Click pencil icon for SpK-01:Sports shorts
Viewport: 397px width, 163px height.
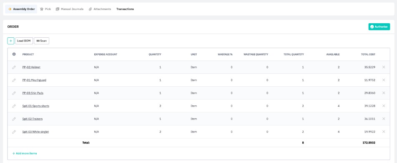pyautogui.click(x=14, y=106)
